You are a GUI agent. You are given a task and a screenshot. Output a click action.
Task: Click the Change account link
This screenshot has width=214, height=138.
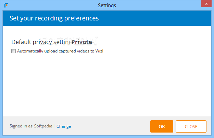(x=64, y=126)
